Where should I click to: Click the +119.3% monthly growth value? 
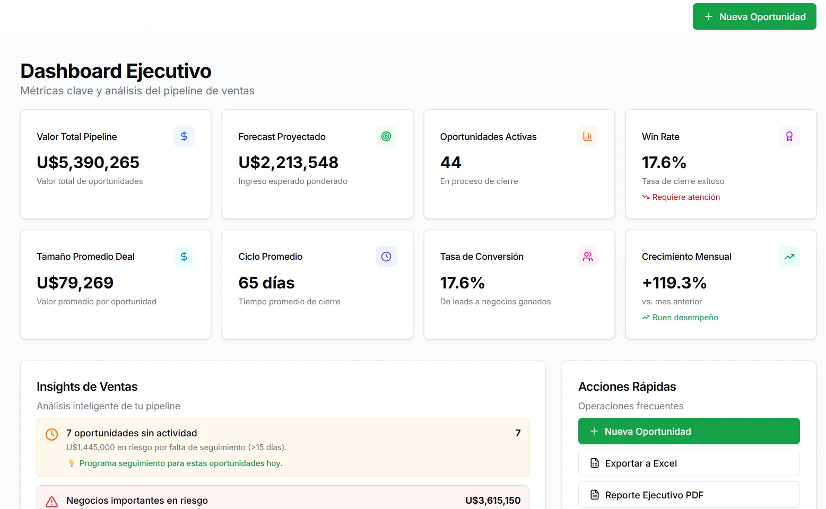(x=674, y=283)
